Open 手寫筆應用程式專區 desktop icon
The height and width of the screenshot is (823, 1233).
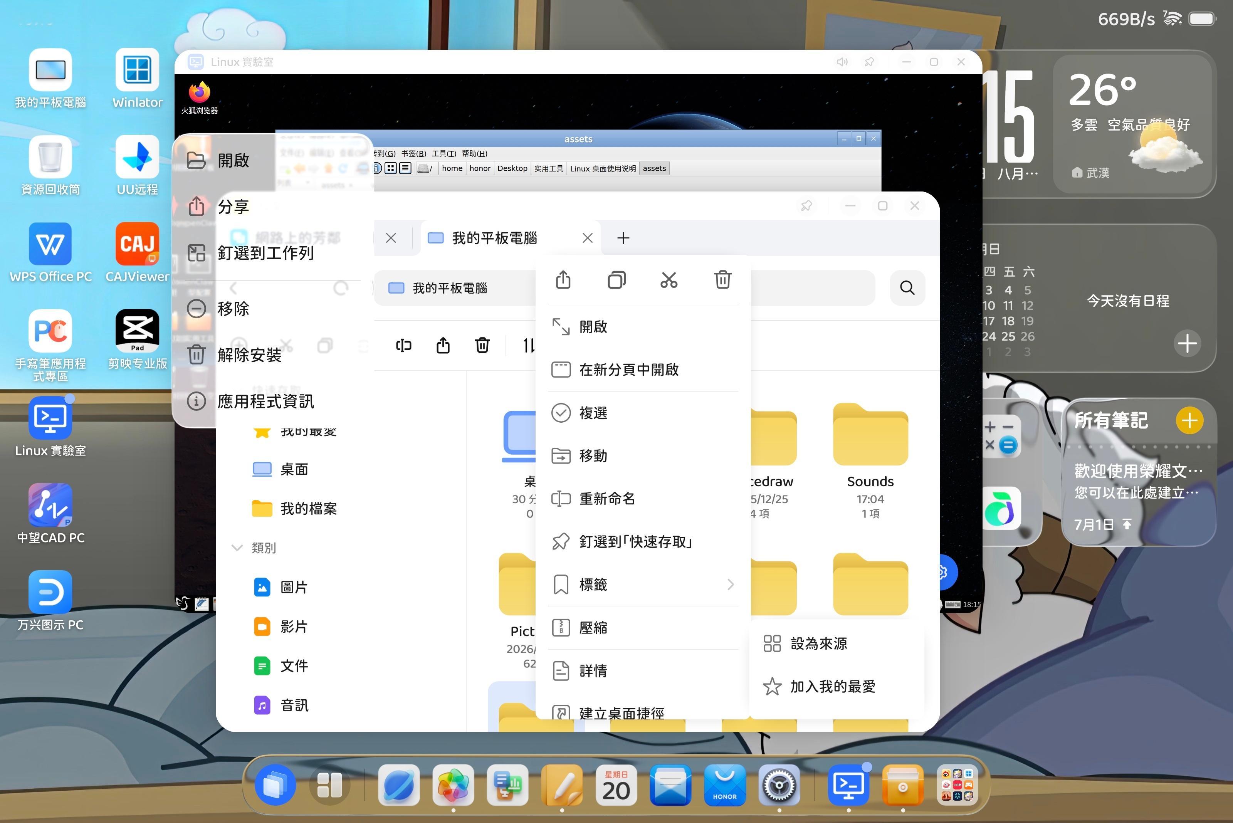click(50, 346)
